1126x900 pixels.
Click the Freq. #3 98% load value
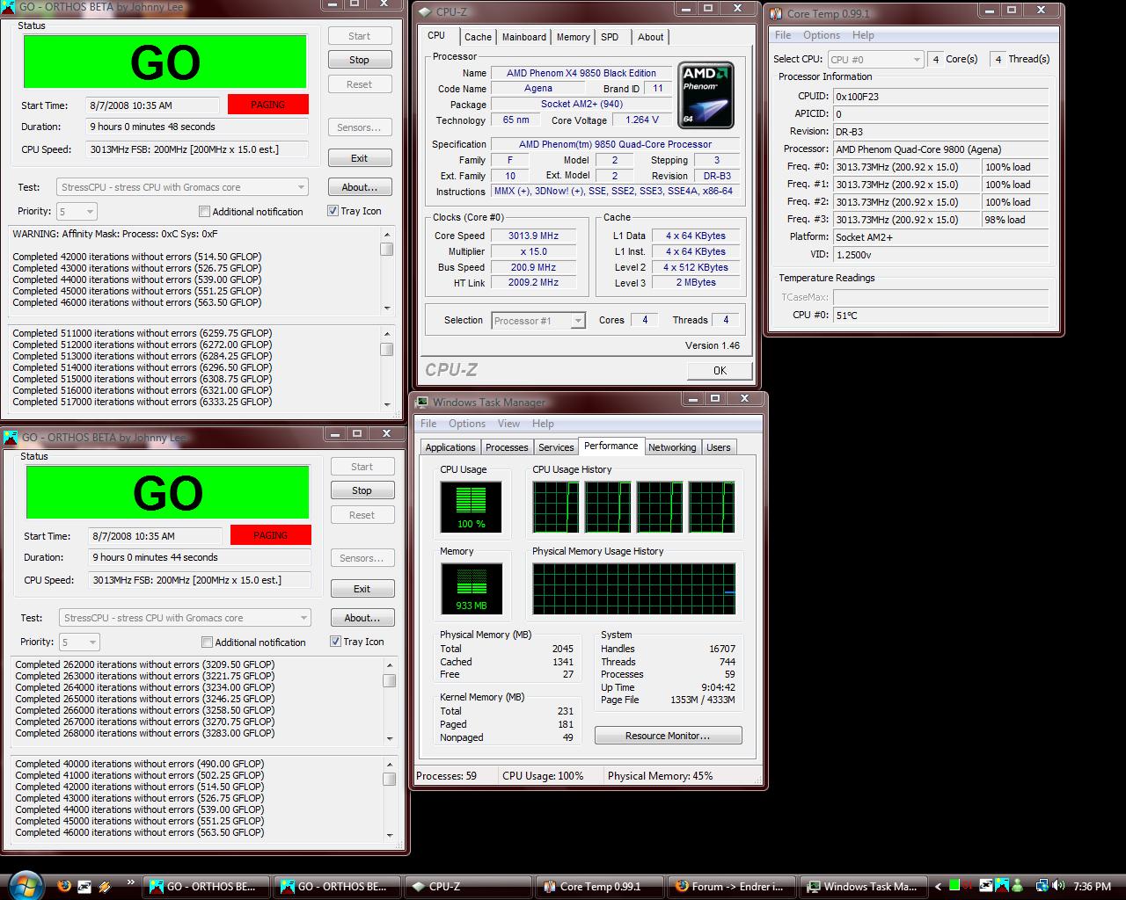pos(1015,220)
